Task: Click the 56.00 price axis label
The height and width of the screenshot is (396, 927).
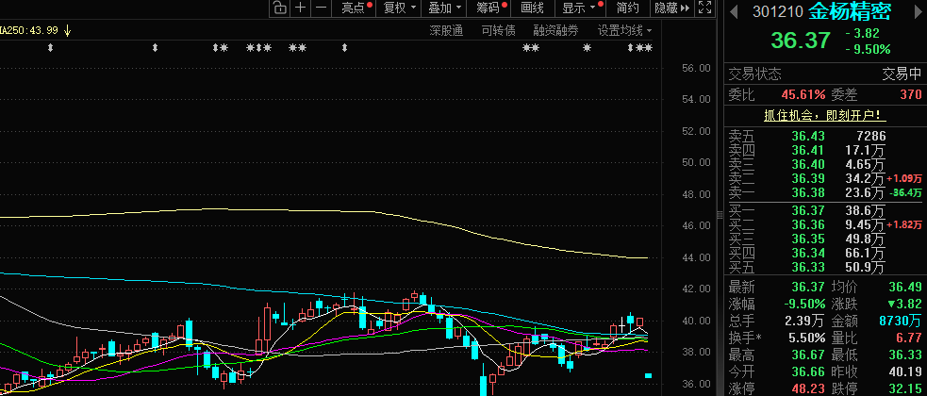Action: coord(696,68)
